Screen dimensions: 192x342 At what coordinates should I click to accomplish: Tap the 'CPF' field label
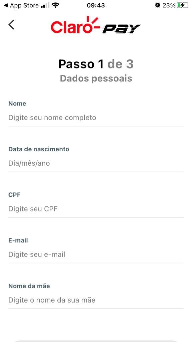click(x=14, y=195)
